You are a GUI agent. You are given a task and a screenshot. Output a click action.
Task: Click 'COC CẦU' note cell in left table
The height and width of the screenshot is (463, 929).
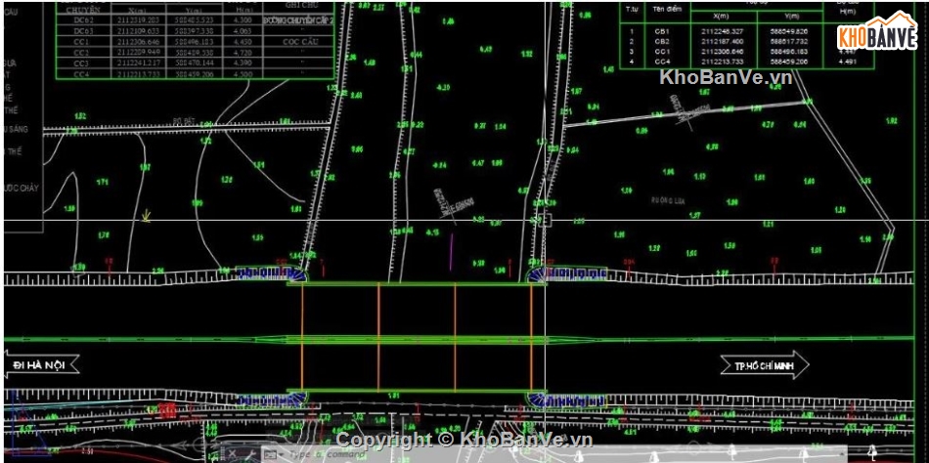coord(299,42)
